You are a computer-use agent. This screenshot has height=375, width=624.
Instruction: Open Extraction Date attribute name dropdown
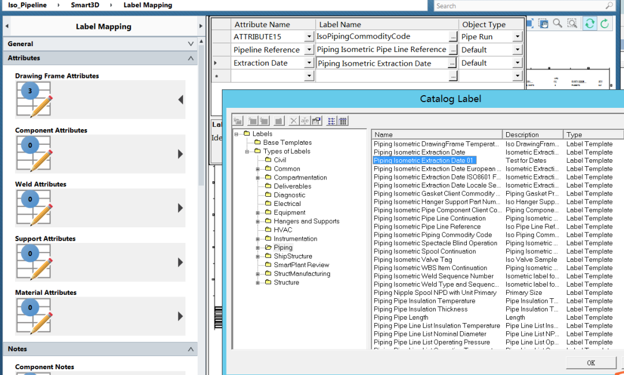click(309, 63)
